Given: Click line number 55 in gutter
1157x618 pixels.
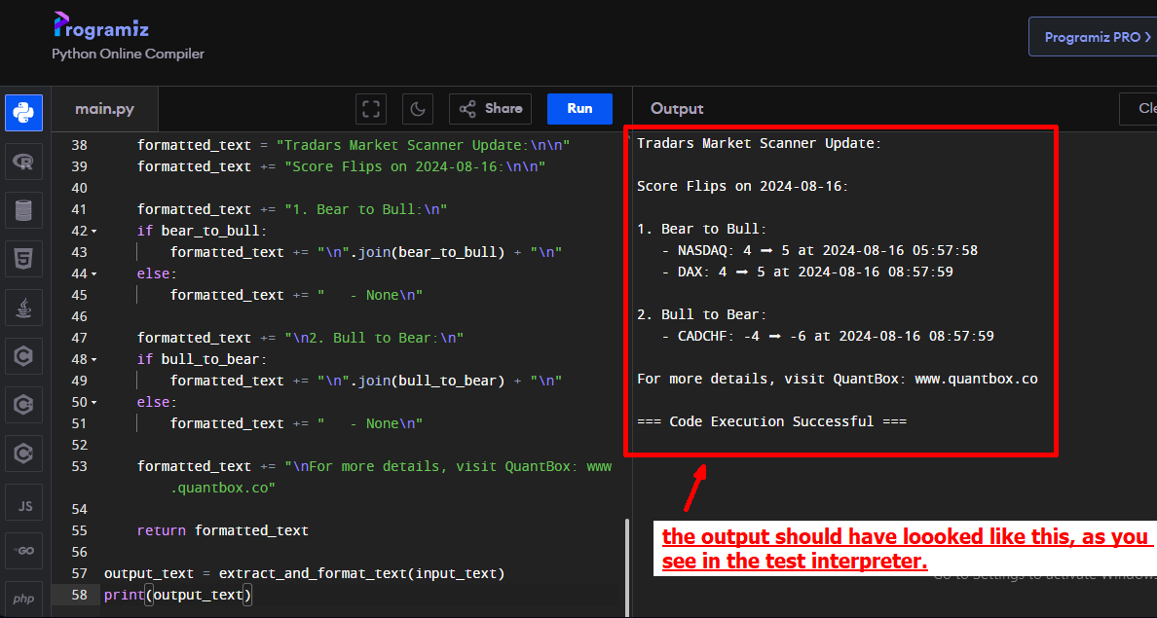Looking at the screenshot, I should tap(79, 530).
